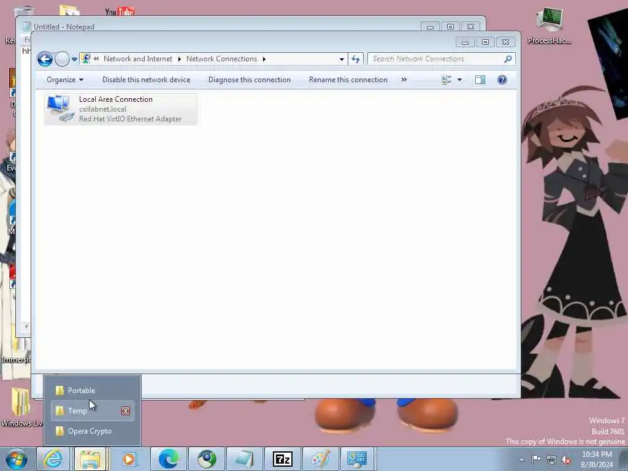This screenshot has height=471, width=628.
Task: Open the recent pages history dropdown arrow
Action: coord(74,59)
